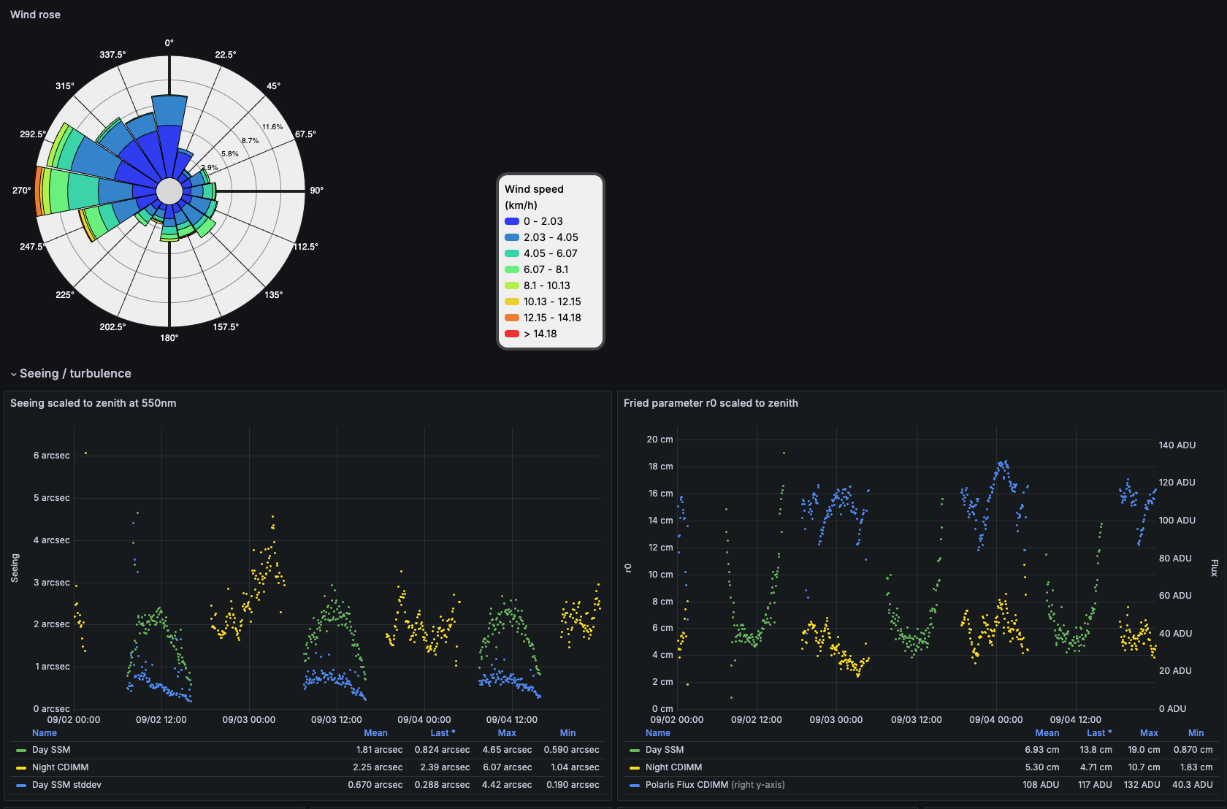Click the 12.15 - 14.18 wind speed legend entry

[x=543, y=318]
